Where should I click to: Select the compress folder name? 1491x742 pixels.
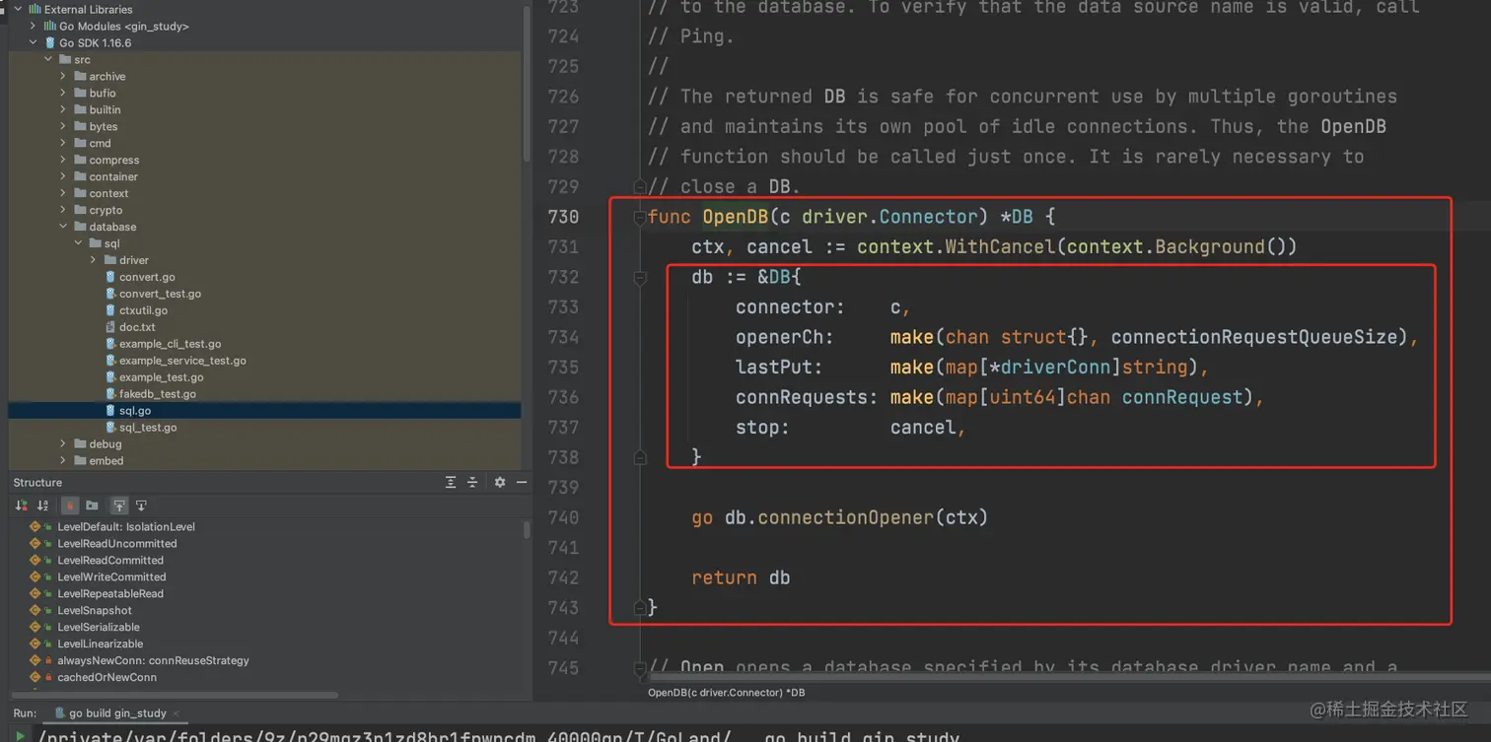(x=114, y=161)
